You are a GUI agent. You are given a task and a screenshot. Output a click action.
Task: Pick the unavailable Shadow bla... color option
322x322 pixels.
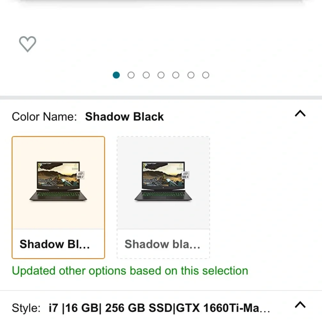coord(163,197)
